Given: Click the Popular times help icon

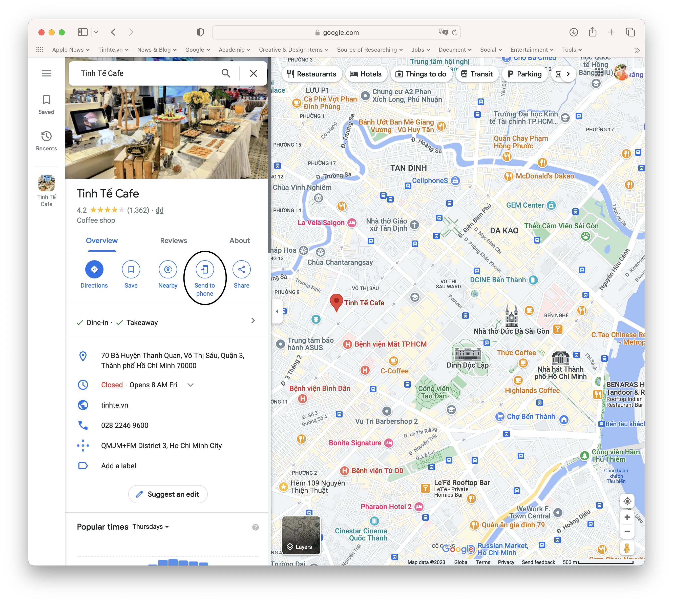Looking at the screenshot, I should [x=255, y=527].
